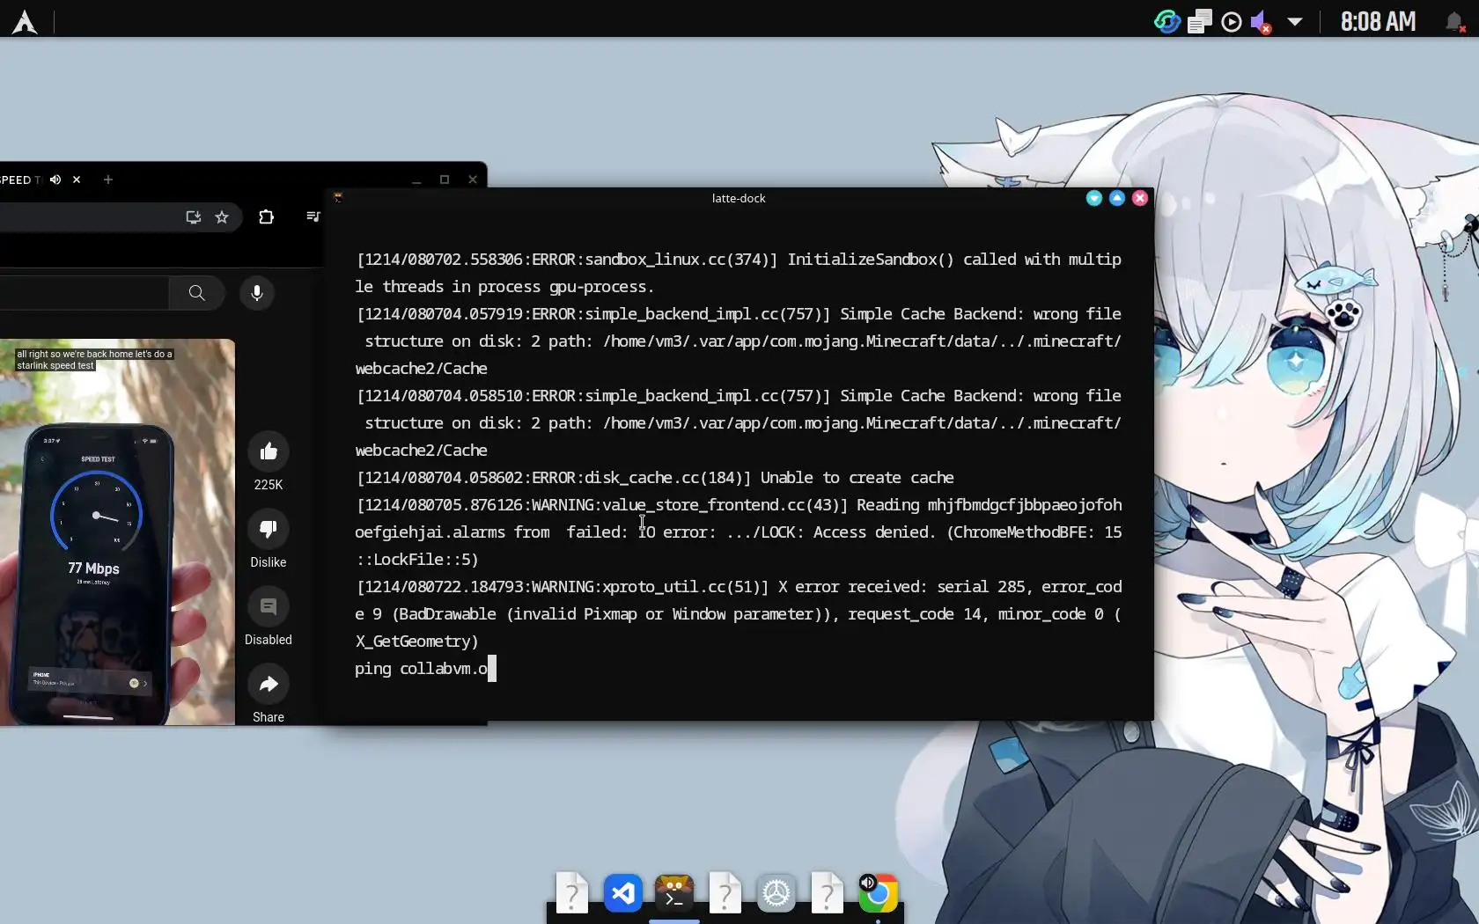1479x924 pixels.
Task: Open the unknown dock icon beside the terminal
Action: pos(725,893)
